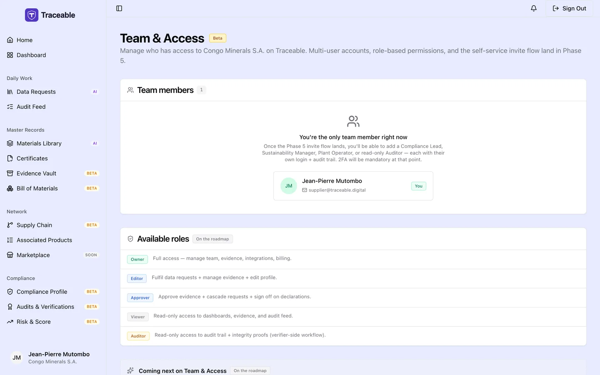The height and width of the screenshot is (375, 600).
Task: Select the Approver role badge
Action: point(140,297)
